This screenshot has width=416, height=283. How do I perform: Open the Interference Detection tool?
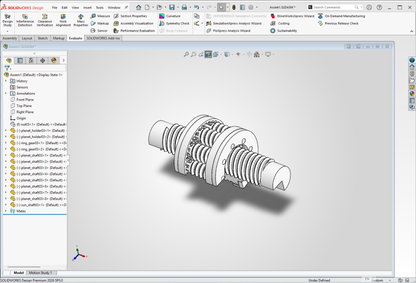25,19
